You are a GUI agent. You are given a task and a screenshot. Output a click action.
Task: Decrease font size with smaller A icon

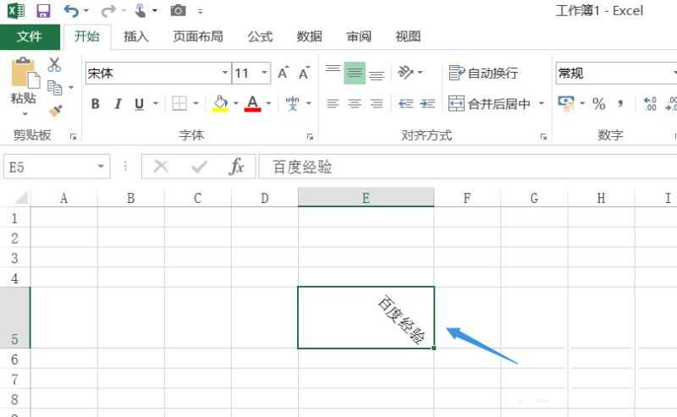(x=304, y=73)
